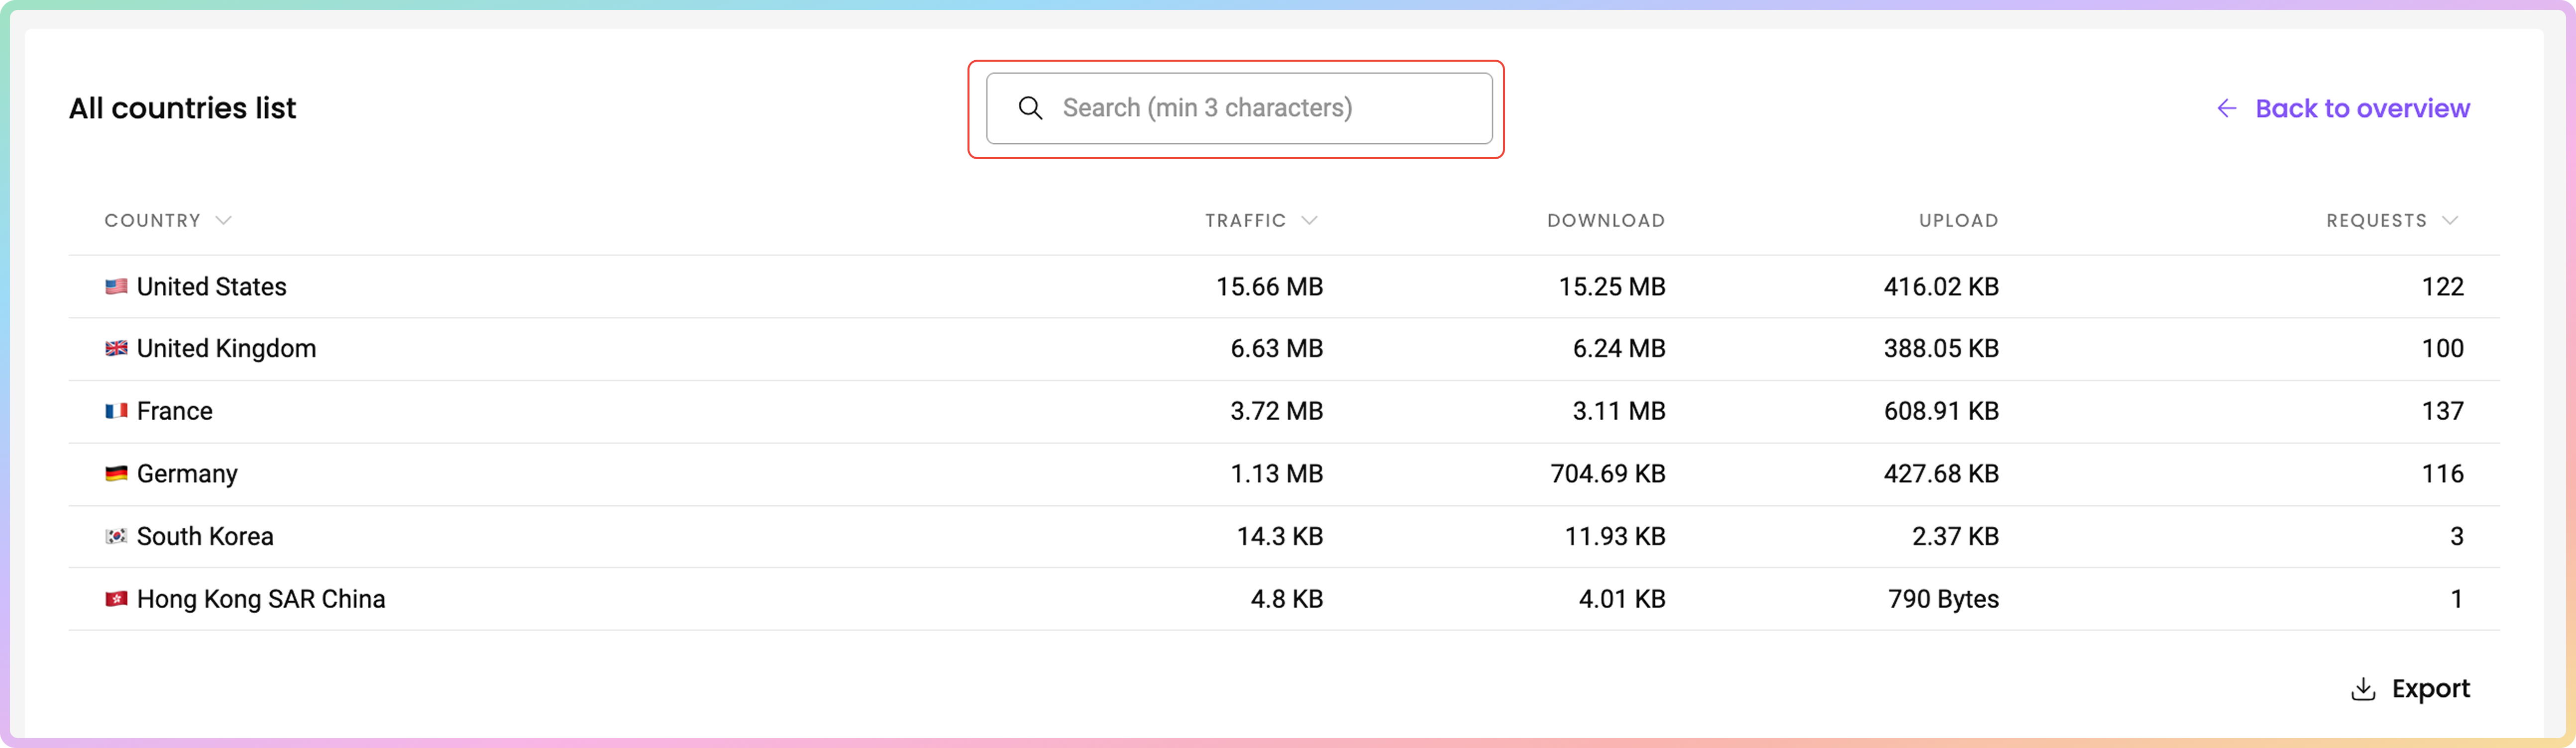Click the search magnifier icon
This screenshot has height=748, width=2576.
1030,108
